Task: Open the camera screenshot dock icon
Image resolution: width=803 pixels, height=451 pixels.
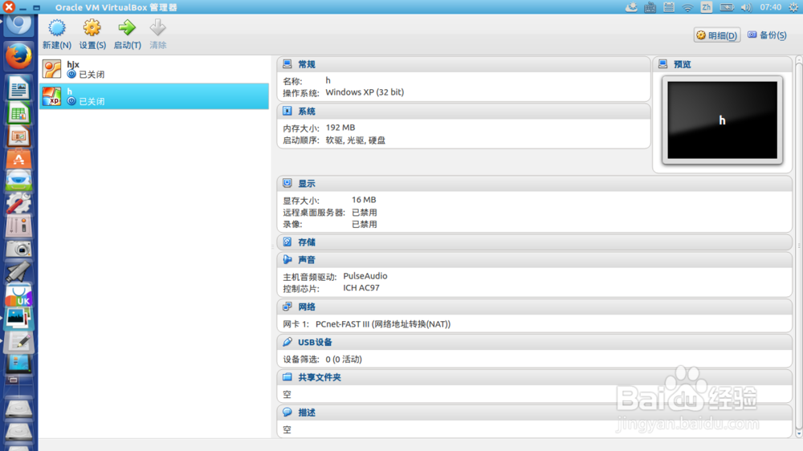Action: pyautogui.click(x=18, y=249)
